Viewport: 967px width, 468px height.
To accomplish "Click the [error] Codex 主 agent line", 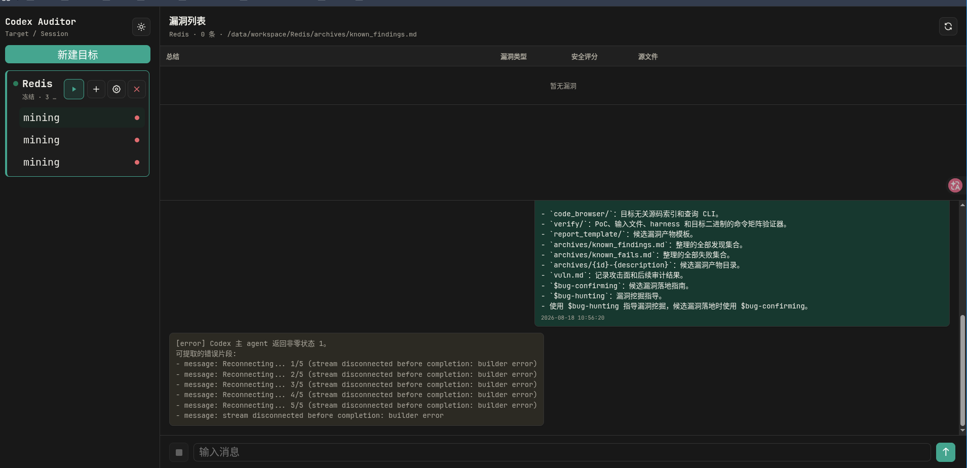I will [x=251, y=343].
